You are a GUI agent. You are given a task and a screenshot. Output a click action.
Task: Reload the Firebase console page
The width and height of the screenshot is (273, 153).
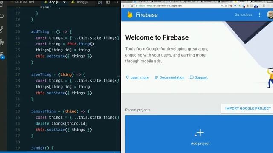click(x=132, y=6)
